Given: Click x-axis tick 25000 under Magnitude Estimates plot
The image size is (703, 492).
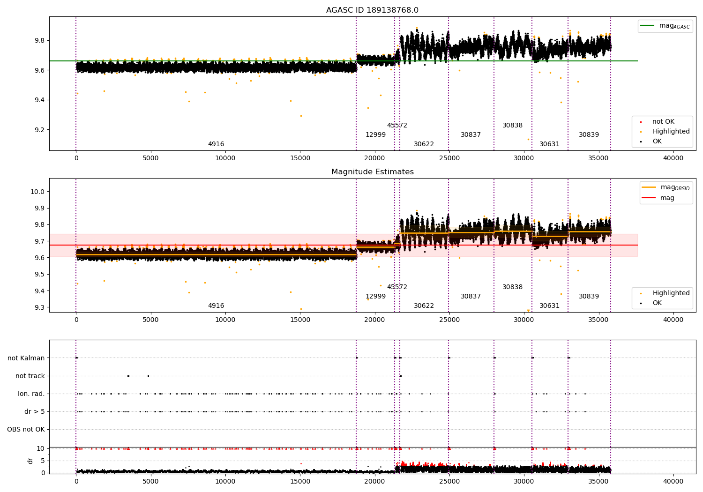Looking at the screenshot, I should (449, 320).
